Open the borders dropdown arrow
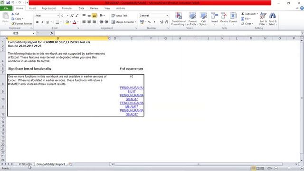The width and height of the screenshot is (304, 171). [x=61, y=22]
